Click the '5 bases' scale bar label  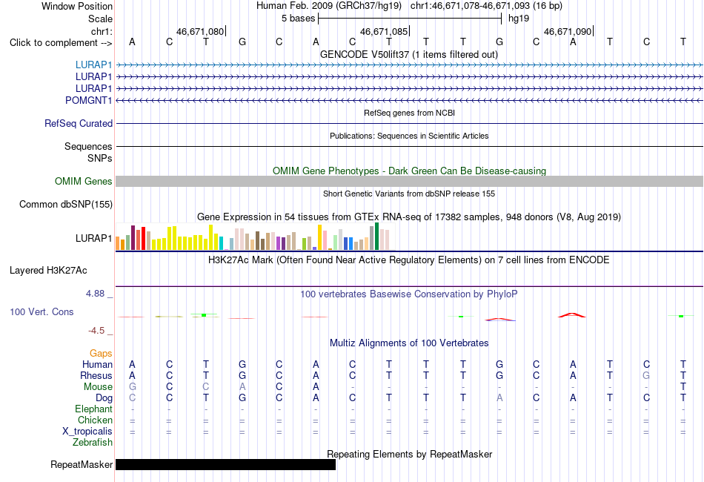coord(299,19)
